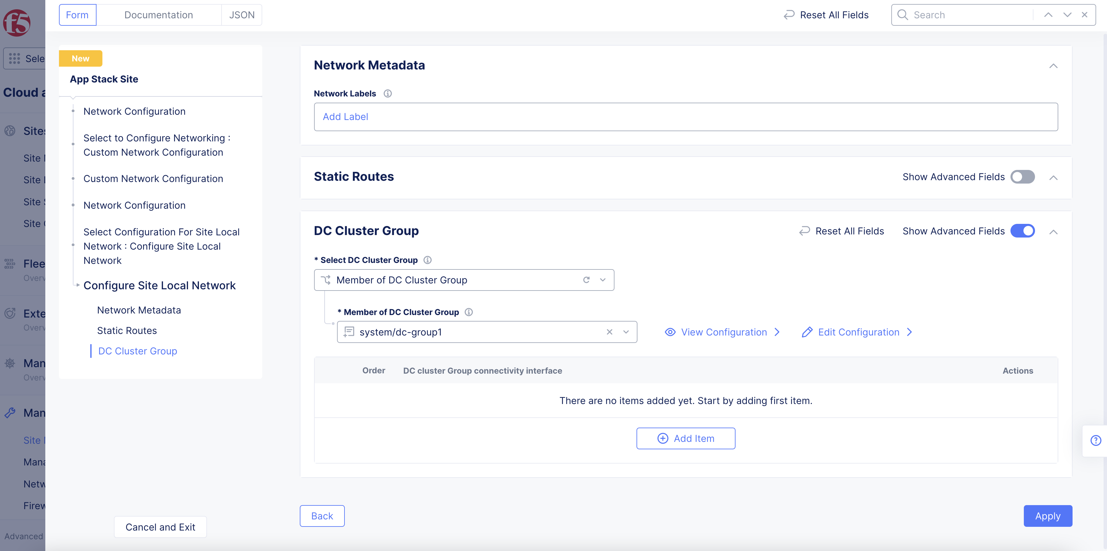The height and width of the screenshot is (551, 1107).
Task: Jump to previous search result arrow
Action: point(1048,15)
